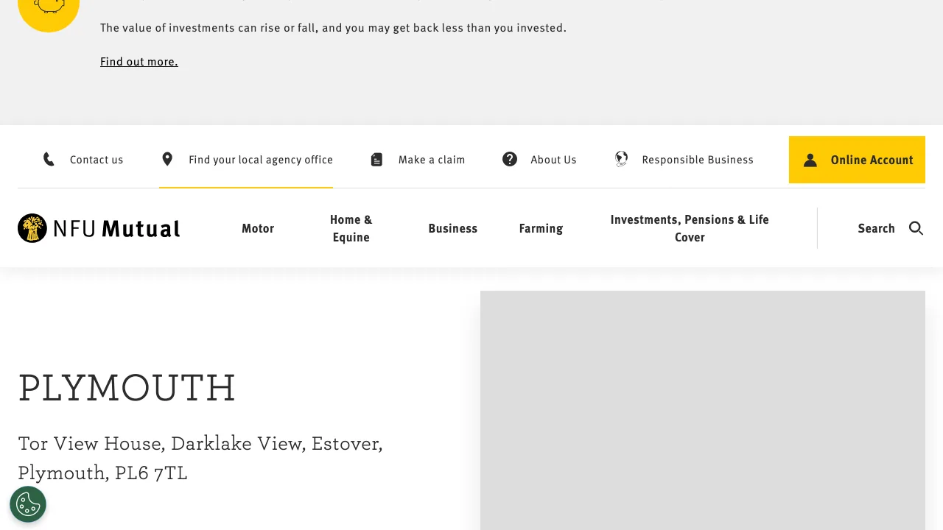Viewport: 943px width, 530px height.
Task: Click the person icon on Online Account
Action: (810, 160)
